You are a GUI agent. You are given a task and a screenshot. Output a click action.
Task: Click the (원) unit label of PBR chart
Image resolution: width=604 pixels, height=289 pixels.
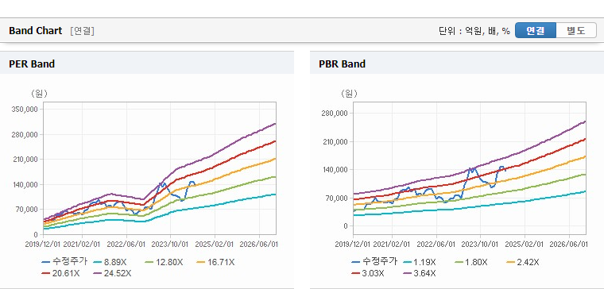(349, 93)
